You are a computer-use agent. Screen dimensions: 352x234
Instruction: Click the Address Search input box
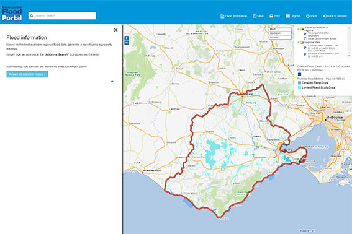click(62, 15)
